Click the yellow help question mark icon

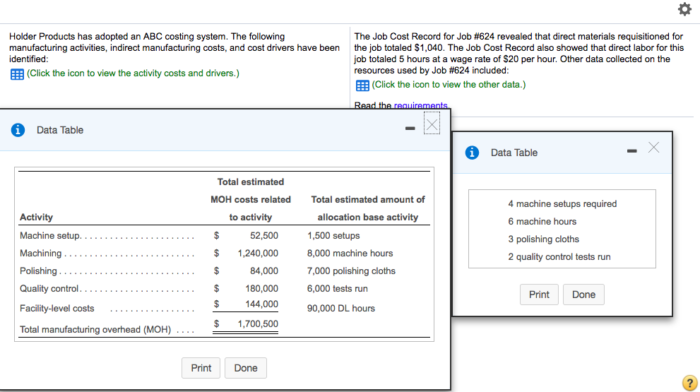[x=689, y=383]
